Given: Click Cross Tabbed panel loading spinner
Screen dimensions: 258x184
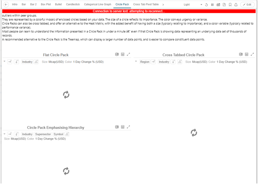Looking at the screenshot, I should coord(194,133).
